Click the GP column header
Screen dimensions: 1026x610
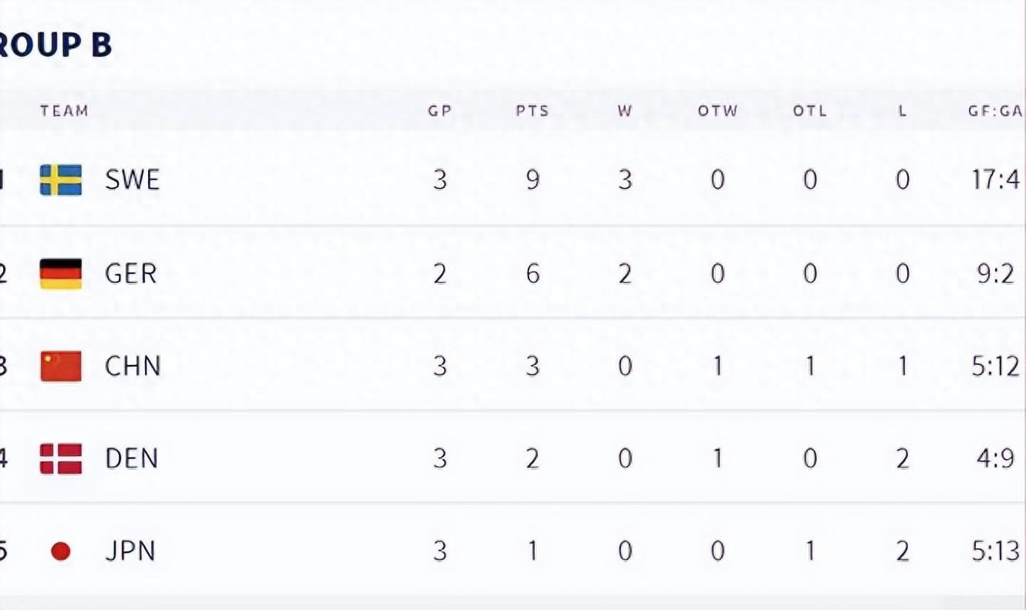(440, 111)
